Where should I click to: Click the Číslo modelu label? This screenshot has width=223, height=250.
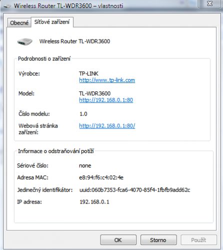(x=34, y=114)
